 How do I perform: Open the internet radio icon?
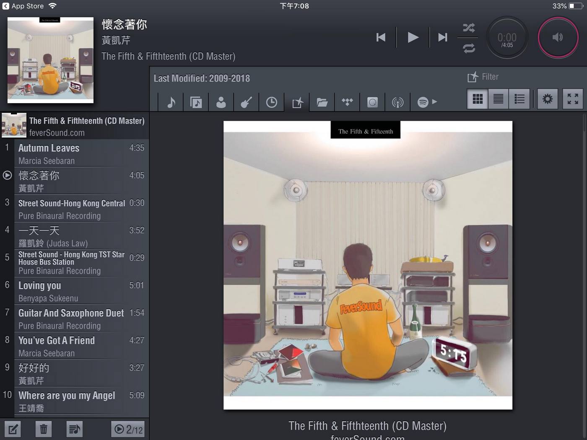tap(397, 102)
